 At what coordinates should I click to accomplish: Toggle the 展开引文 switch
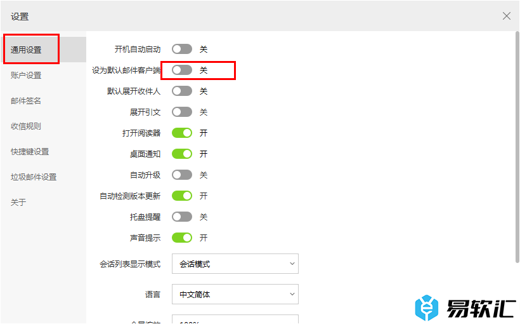[x=182, y=112]
